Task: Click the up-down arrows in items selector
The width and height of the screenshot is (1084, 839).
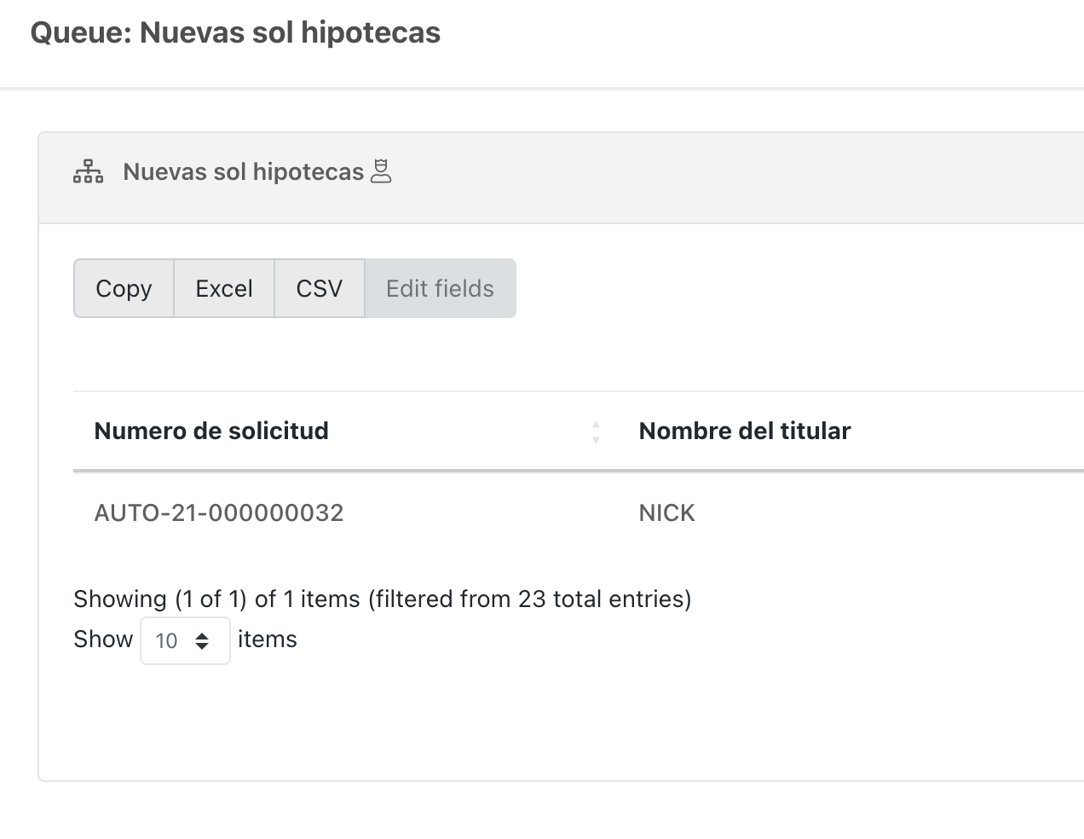Action: coord(202,641)
